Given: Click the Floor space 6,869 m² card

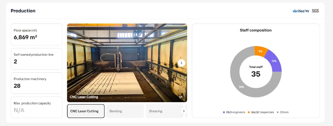Looking at the screenshot, I should [37, 34].
